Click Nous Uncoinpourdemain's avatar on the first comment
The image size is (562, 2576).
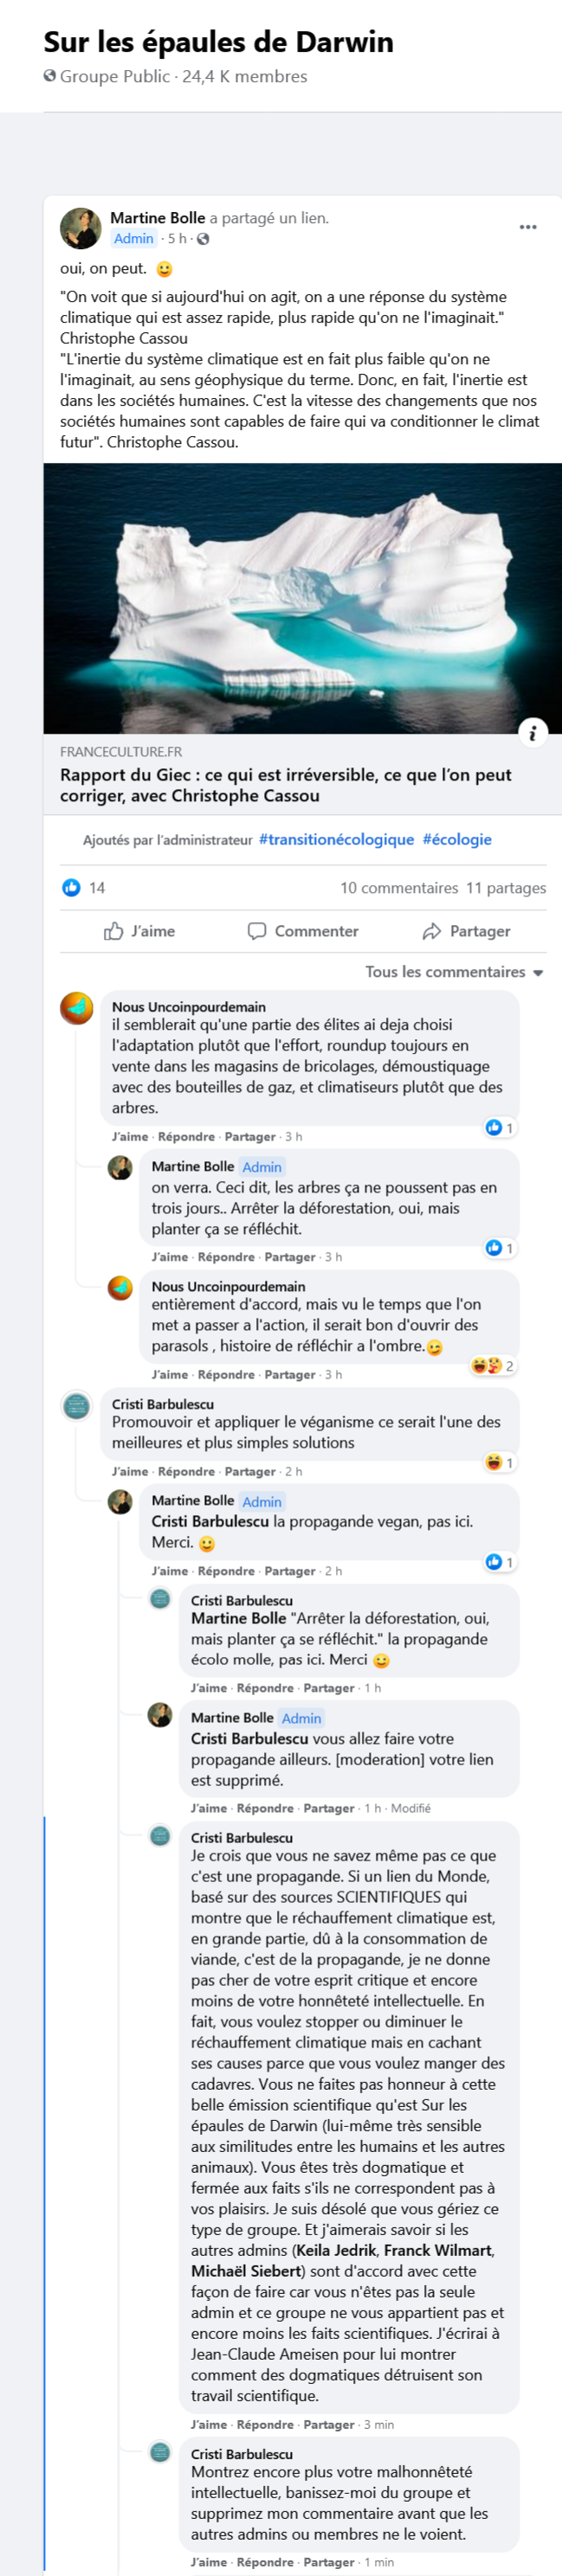(77, 1008)
